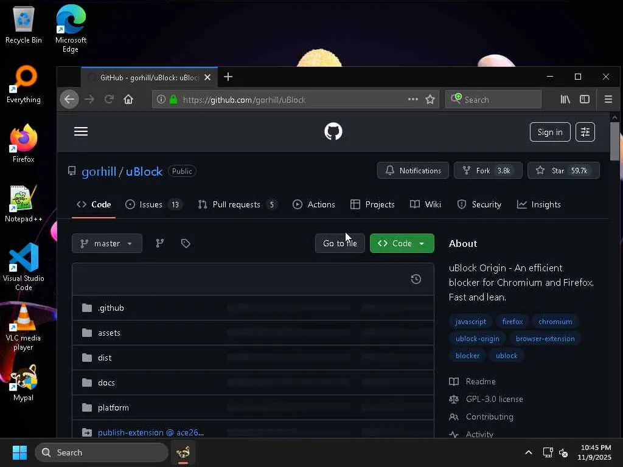
Task: Go back using the browser back arrow
Action: (69, 99)
